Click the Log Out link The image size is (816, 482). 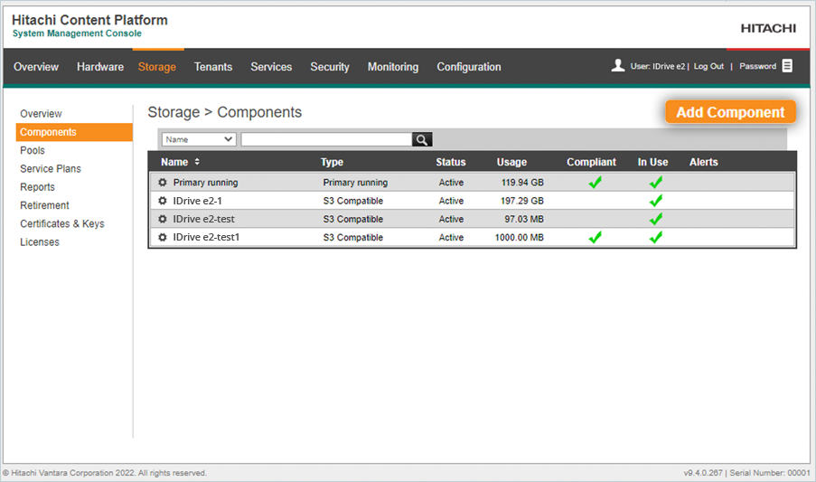pyautogui.click(x=708, y=66)
